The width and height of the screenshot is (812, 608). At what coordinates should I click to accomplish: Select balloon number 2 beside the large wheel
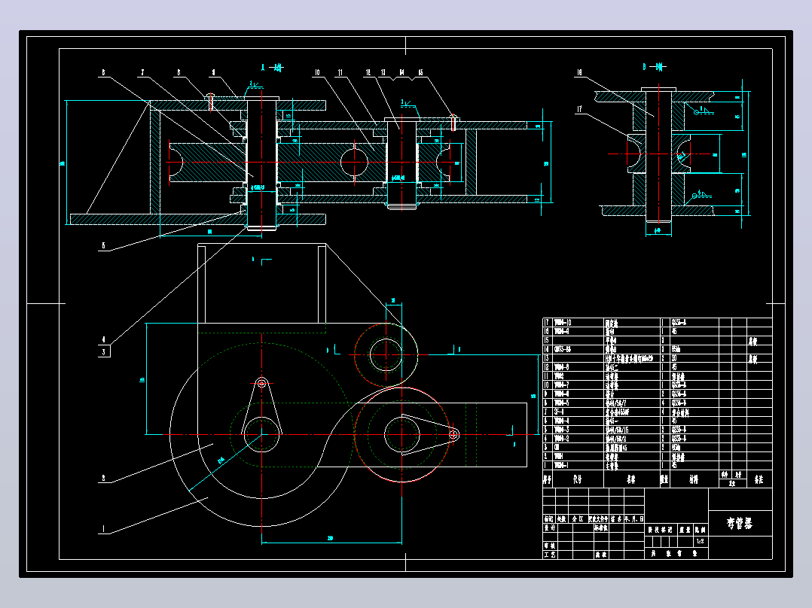pos(103,478)
